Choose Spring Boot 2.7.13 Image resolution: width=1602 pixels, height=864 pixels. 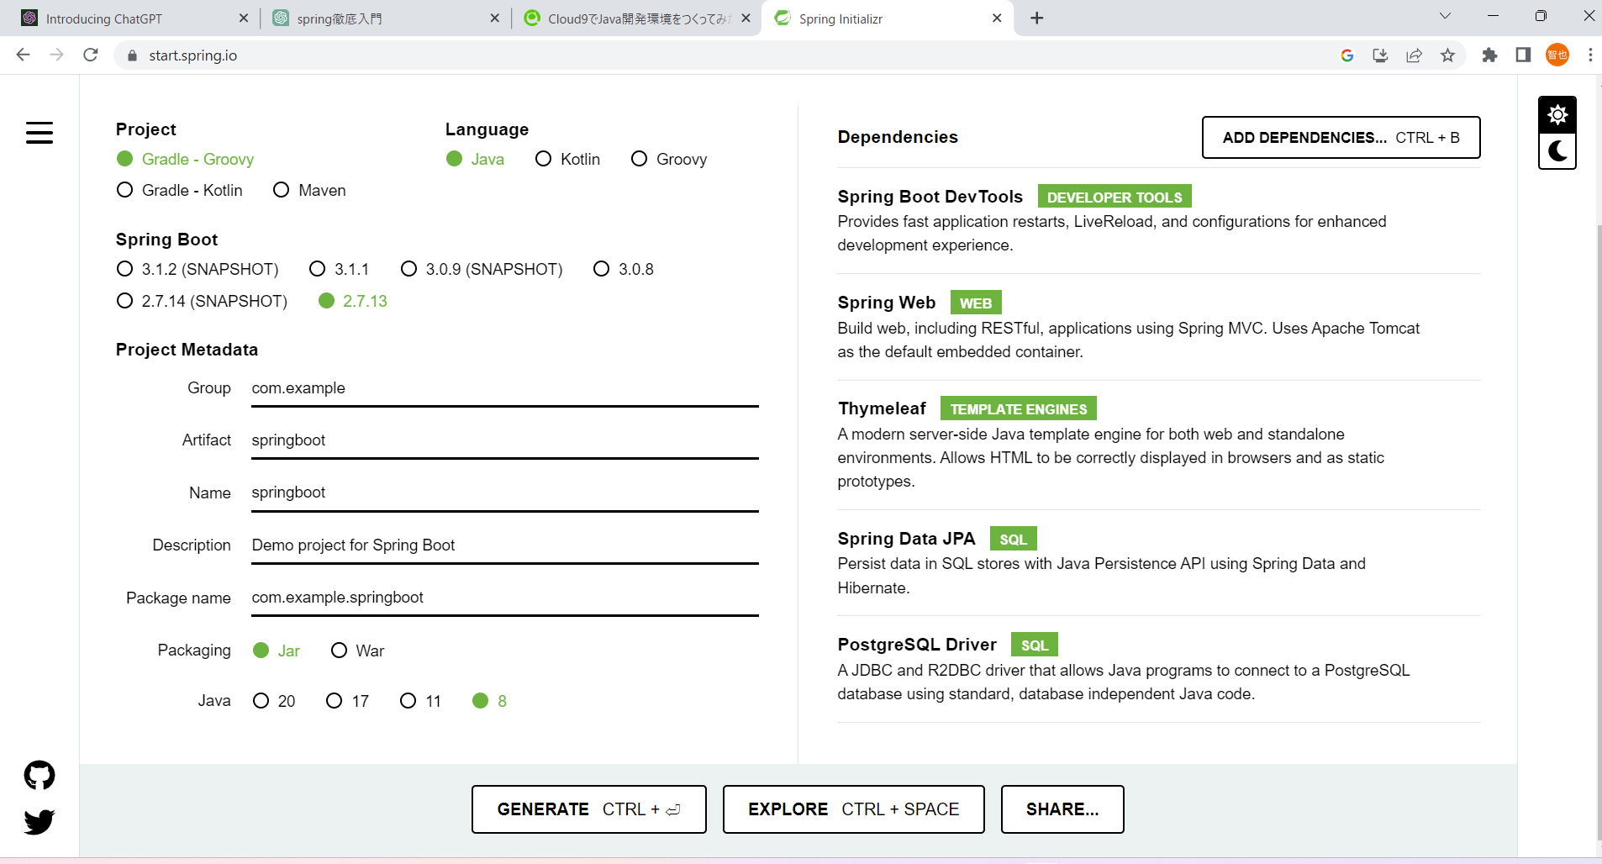coord(353,301)
